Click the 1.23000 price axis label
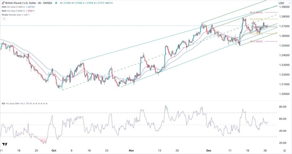 (285, 65)
